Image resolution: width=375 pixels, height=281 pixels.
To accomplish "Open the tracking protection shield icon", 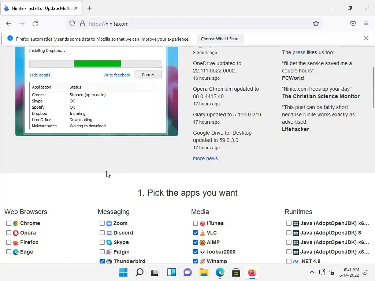I will tap(72, 24).
